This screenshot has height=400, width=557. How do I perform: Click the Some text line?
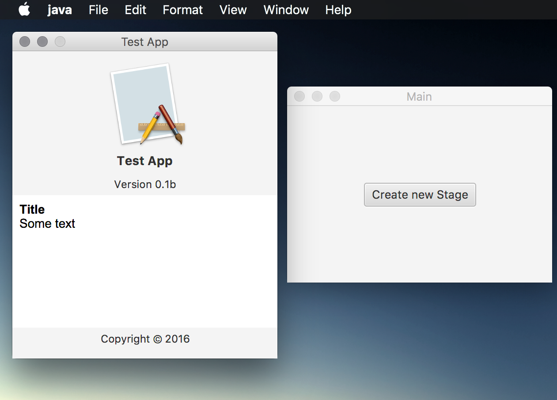point(47,223)
